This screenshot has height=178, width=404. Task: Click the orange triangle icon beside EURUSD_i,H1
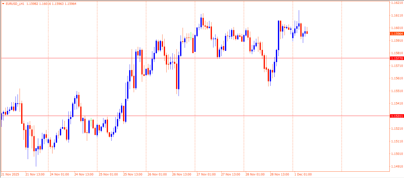click(x=3, y=4)
